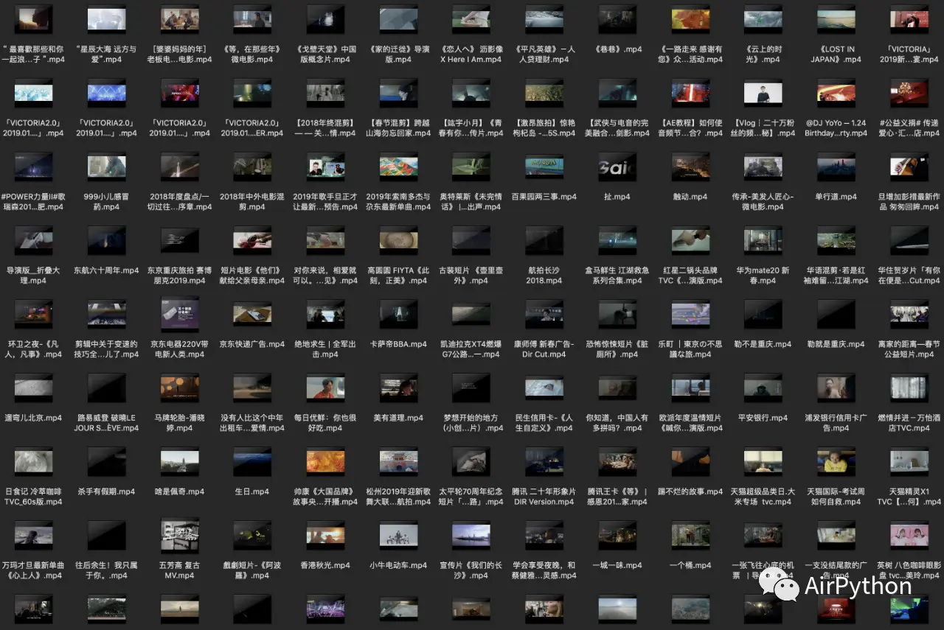Viewport: 944px width, 630px height.
Task: Click name 每日优鲜：你也很好吃.mp4
Action: coord(325,423)
